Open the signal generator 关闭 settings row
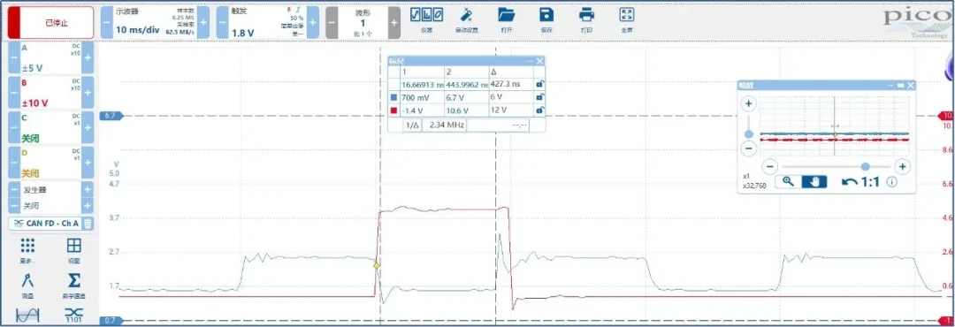This screenshot has height=327, width=955. pos(51,206)
